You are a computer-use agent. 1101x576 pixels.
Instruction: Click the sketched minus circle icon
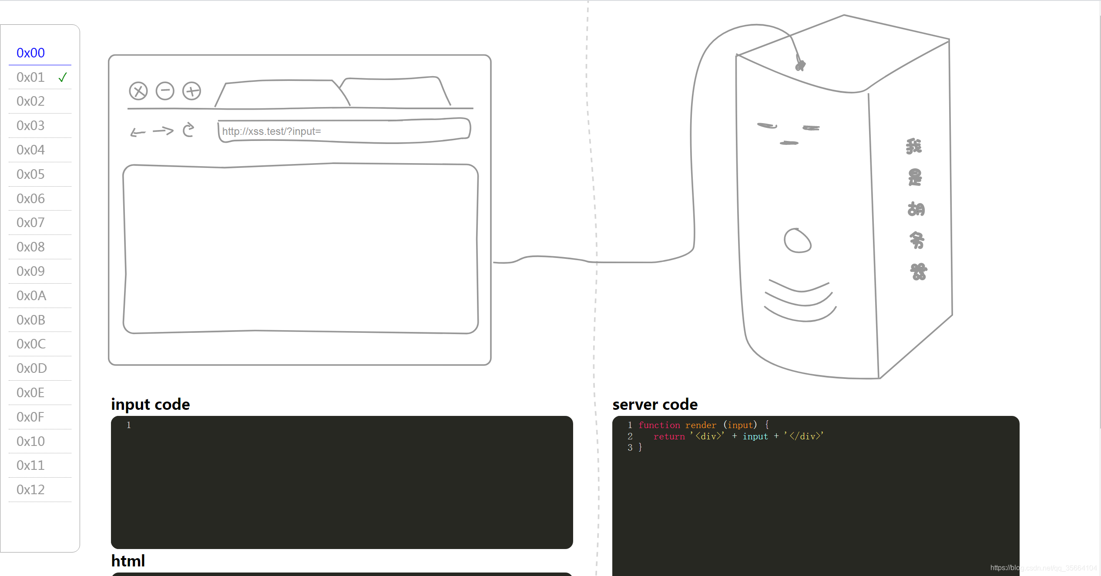tap(165, 91)
